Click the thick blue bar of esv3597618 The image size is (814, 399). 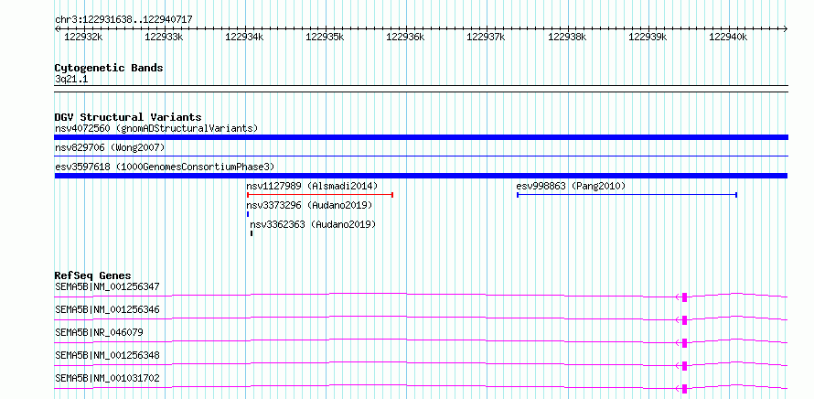[x=421, y=176]
